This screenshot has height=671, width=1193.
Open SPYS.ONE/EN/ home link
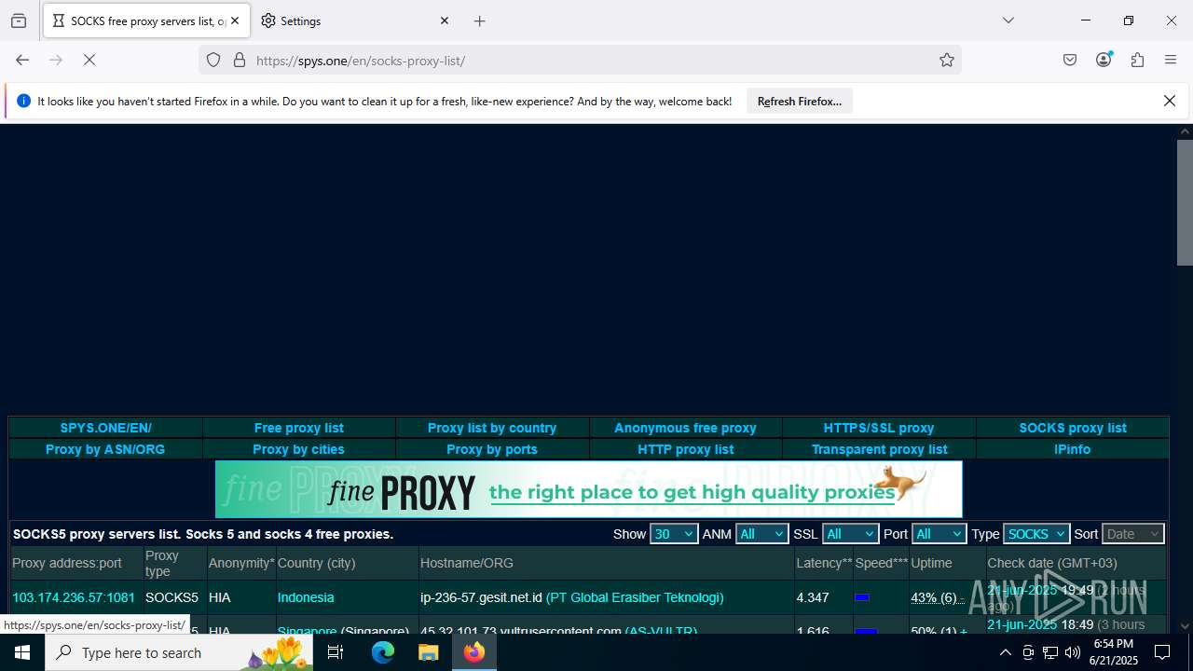tap(105, 428)
